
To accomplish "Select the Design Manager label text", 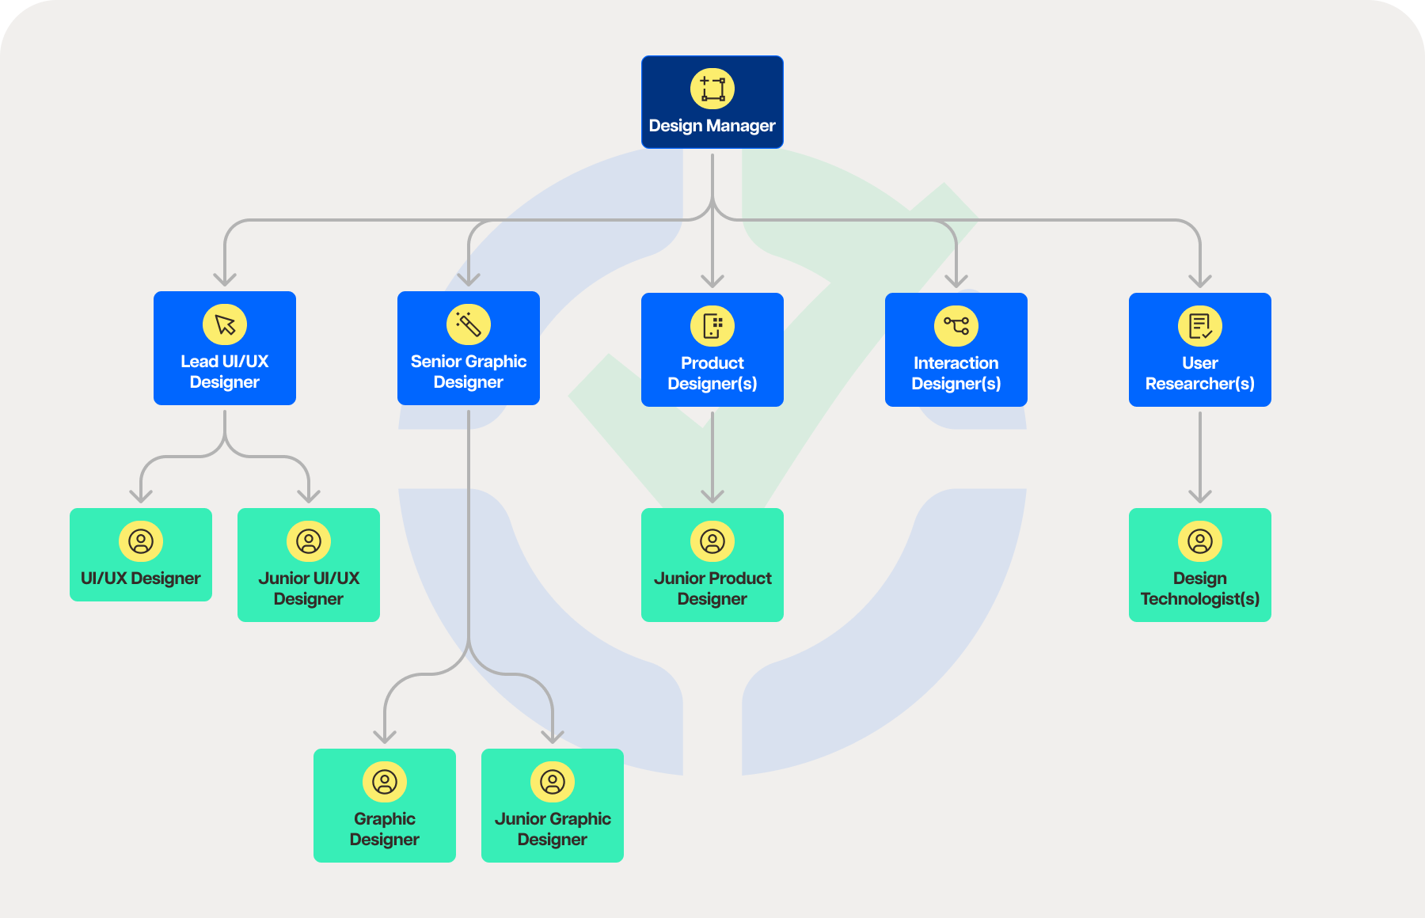I will point(712,126).
